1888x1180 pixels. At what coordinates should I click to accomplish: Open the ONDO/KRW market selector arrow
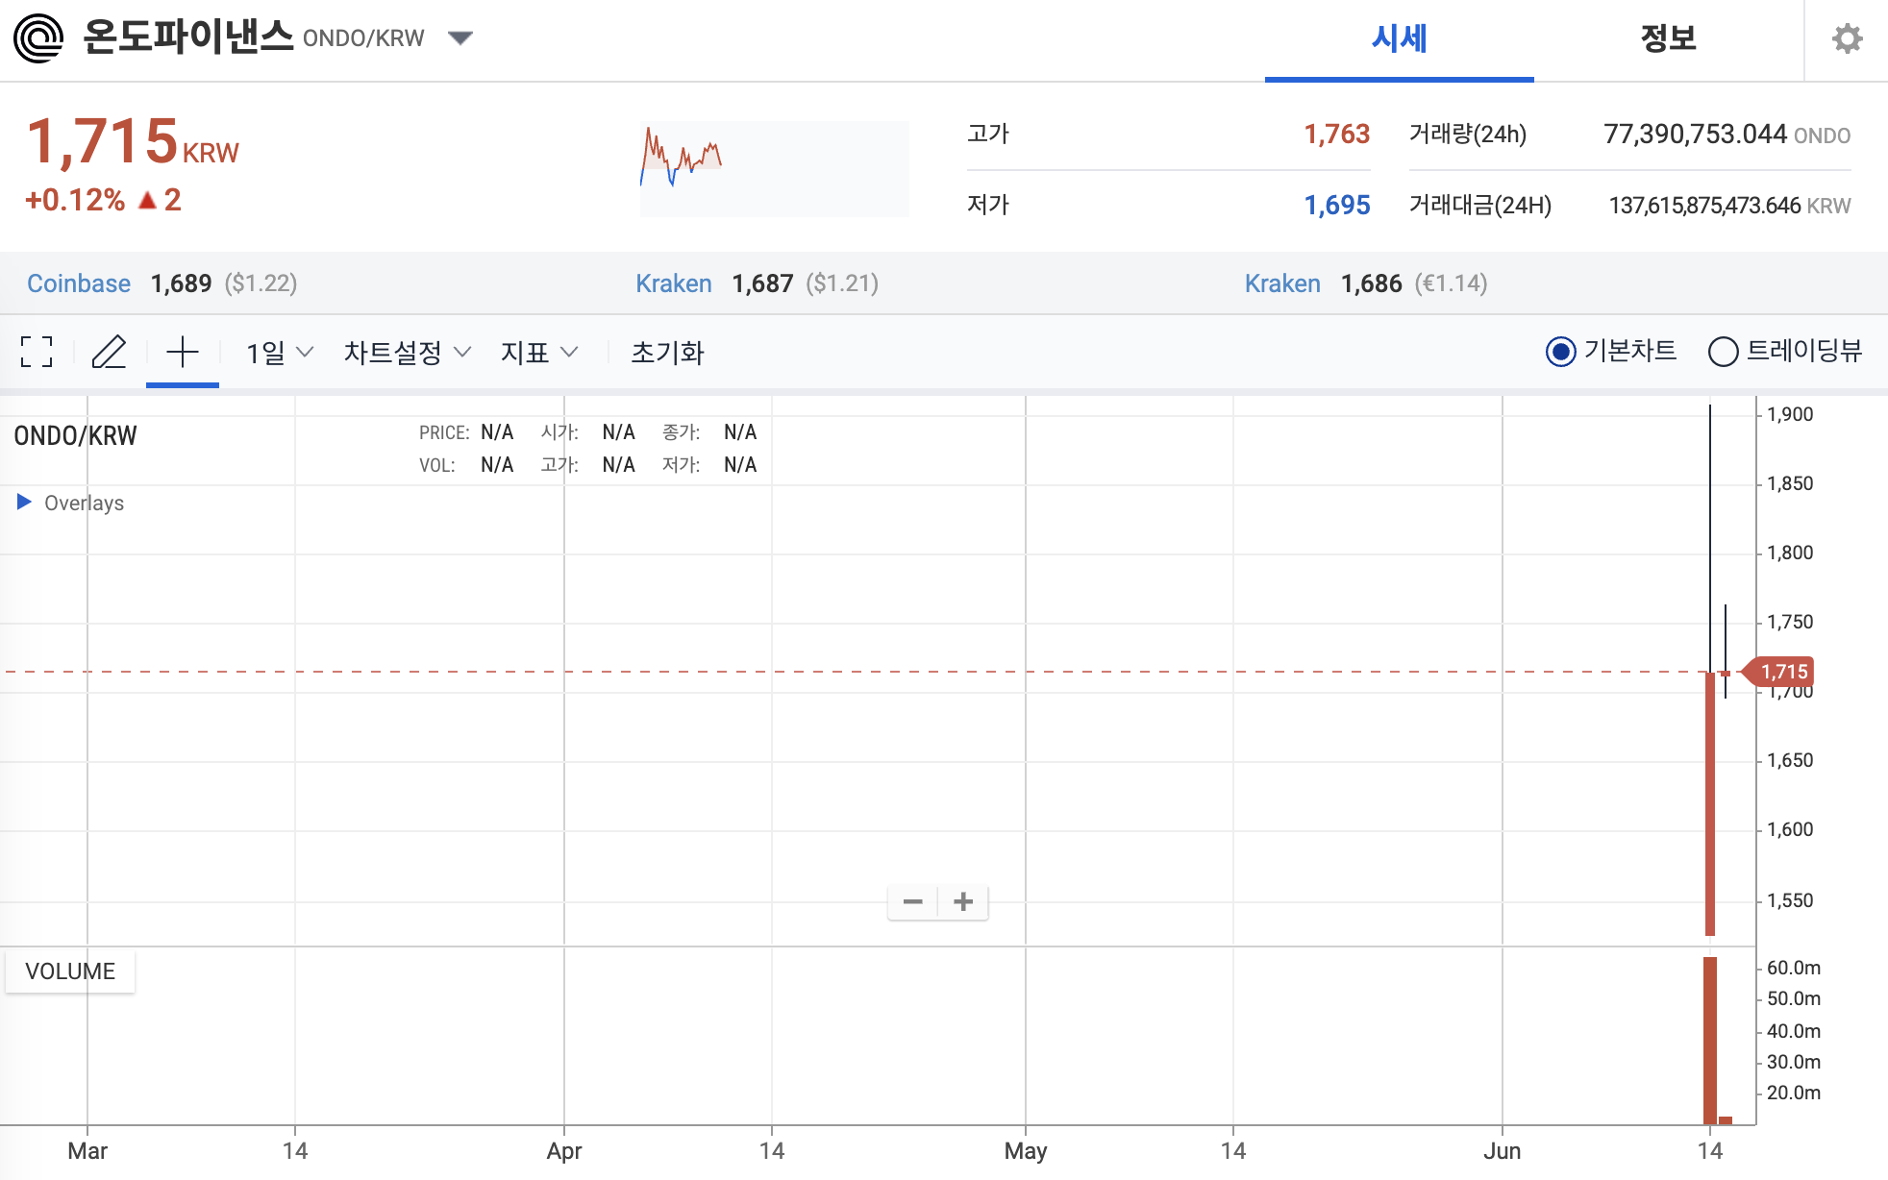460,38
